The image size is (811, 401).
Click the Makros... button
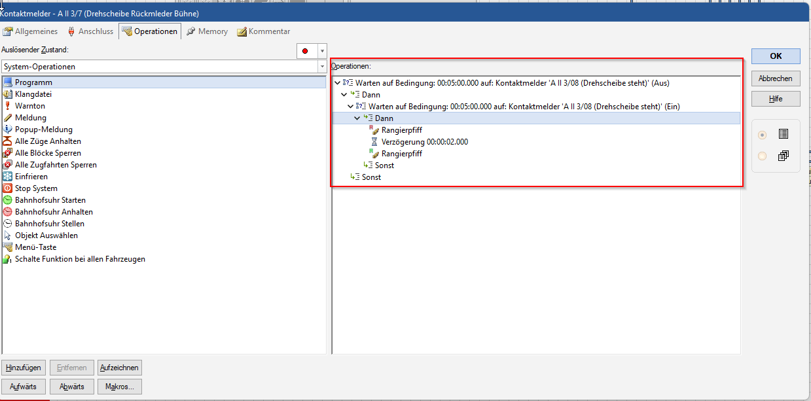(119, 387)
